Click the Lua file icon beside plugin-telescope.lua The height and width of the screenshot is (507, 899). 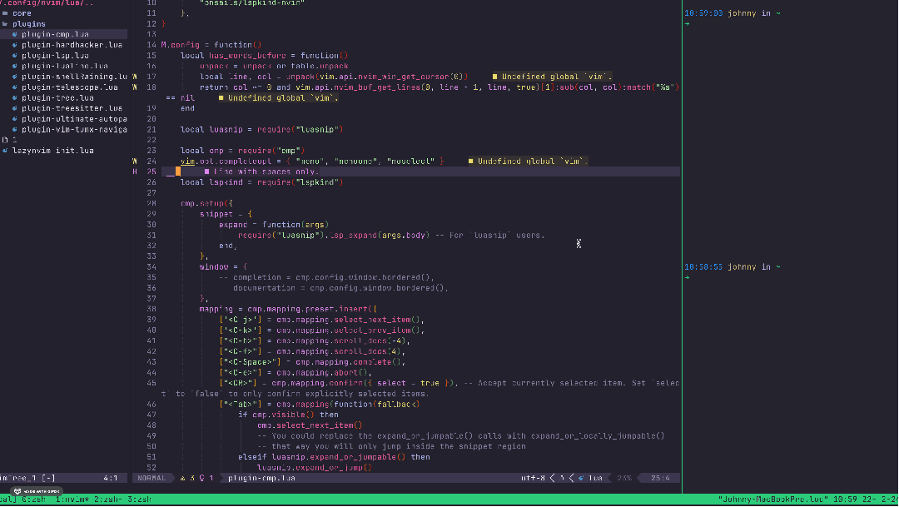(x=15, y=87)
